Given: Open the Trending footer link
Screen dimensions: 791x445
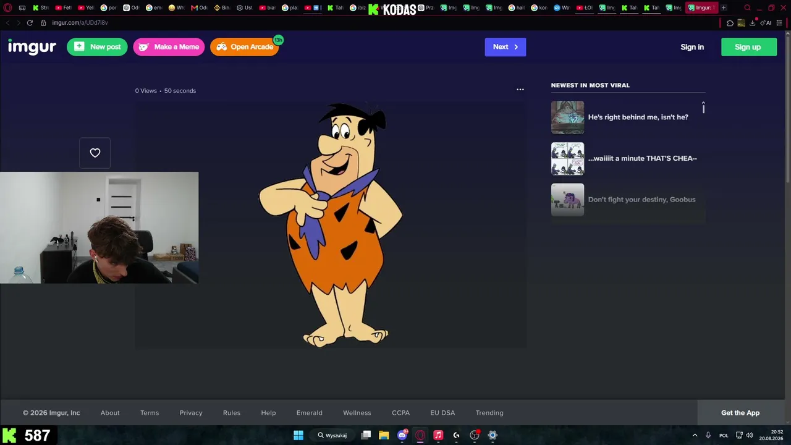Looking at the screenshot, I should [x=489, y=413].
